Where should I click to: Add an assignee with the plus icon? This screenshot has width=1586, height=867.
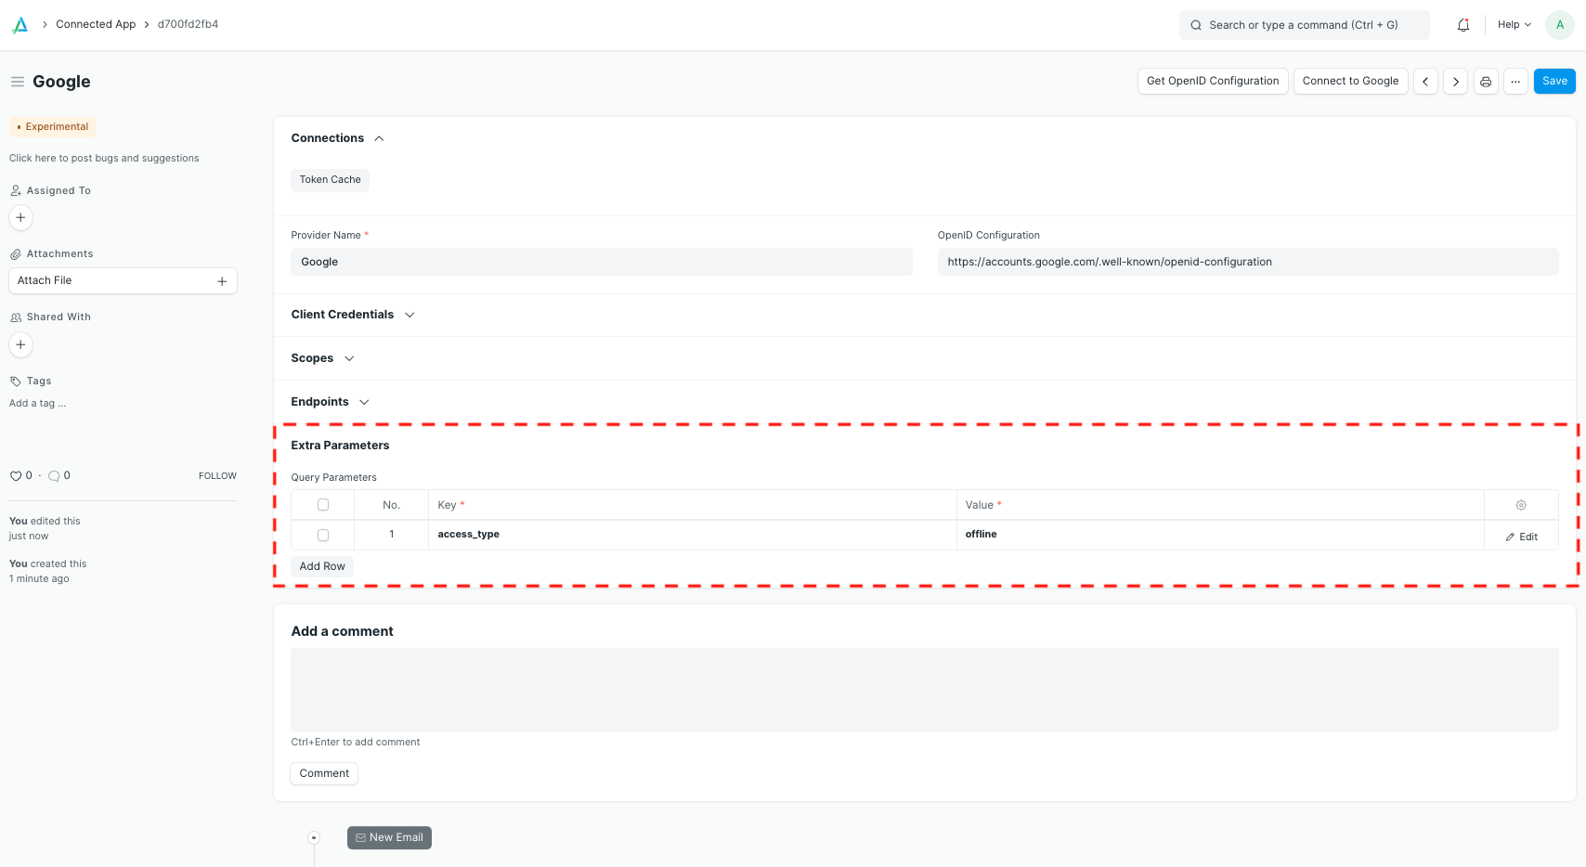(x=20, y=217)
